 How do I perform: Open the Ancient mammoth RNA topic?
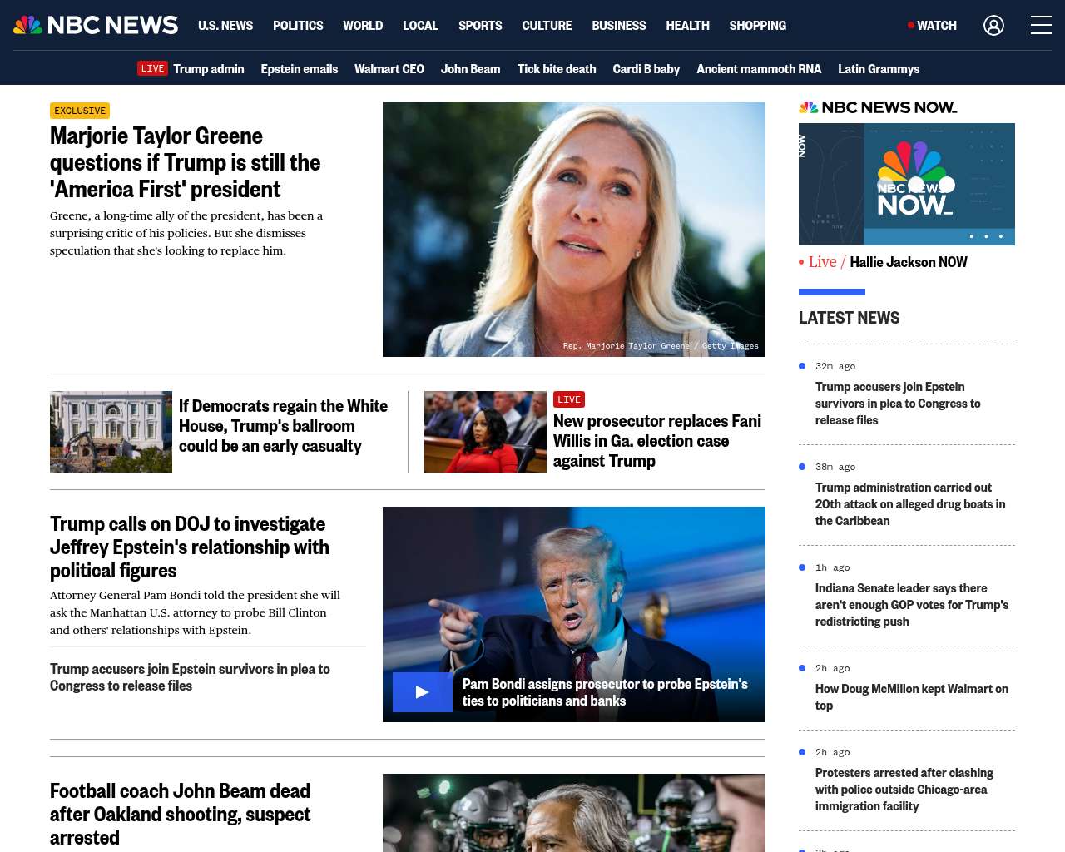coord(759,69)
